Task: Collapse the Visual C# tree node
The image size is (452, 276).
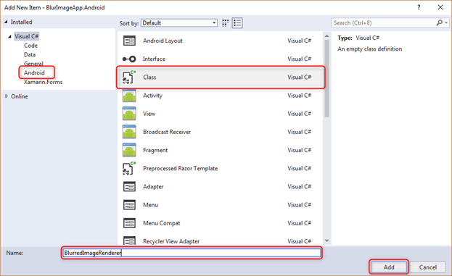Action: [10, 36]
